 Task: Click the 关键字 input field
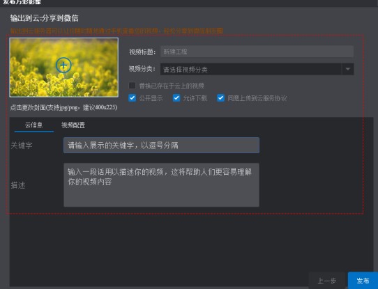(x=162, y=146)
